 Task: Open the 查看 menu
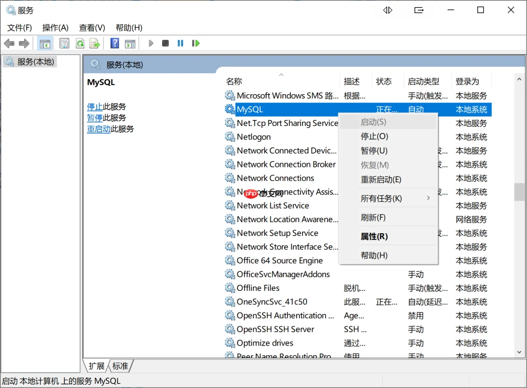point(92,27)
